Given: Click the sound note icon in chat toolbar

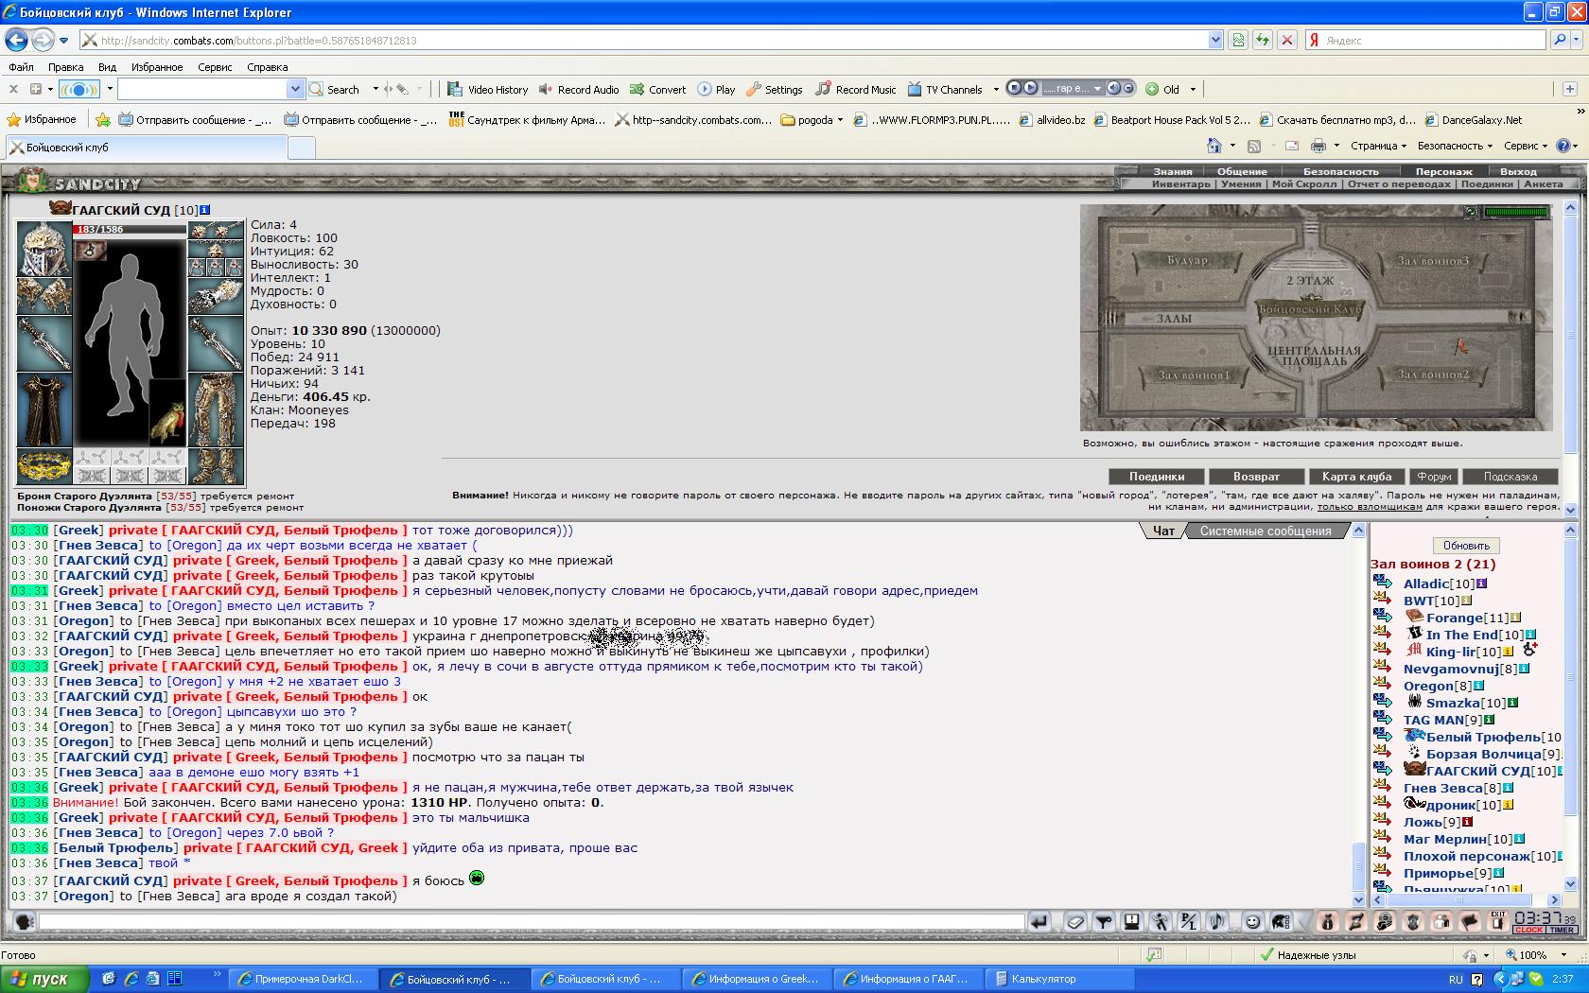Looking at the screenshot, I should pyautogui.click(x=1217, y=921).
